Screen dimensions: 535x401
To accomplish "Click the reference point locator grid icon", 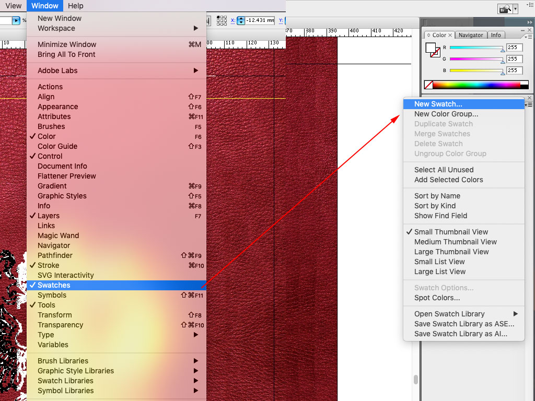I will click(x=222, y=20).
